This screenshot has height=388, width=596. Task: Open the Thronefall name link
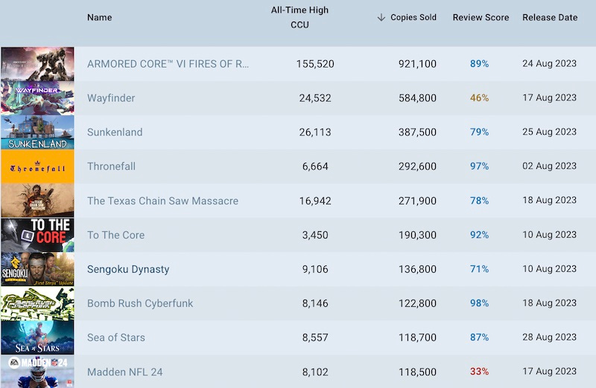(x=111, y=166)
